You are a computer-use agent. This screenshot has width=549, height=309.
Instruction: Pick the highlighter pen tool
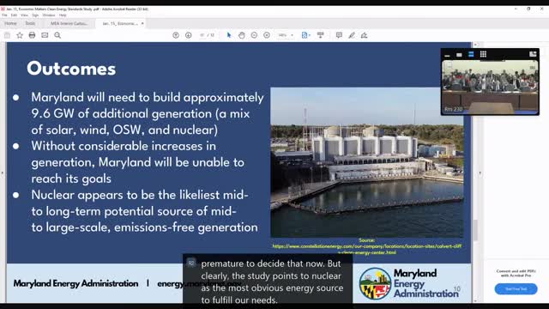point(352,35)
